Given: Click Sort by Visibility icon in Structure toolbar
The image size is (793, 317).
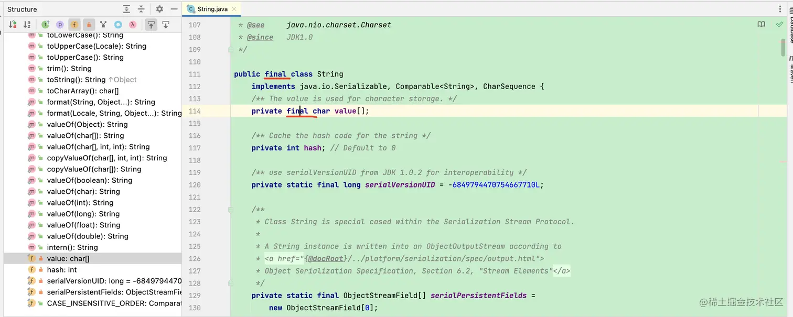Looking at the screenshot, I should click(x=13, y=24).
